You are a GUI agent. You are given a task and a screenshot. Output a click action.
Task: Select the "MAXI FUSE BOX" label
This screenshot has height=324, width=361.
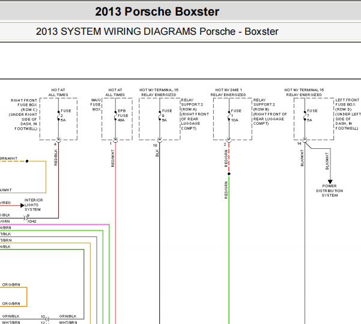(x=96, y=104)
